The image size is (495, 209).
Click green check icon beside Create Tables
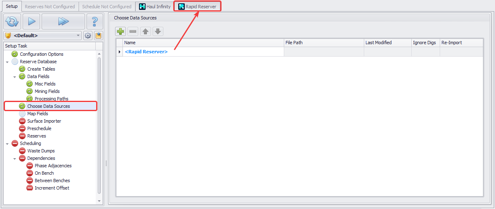click(x=22, y=69)
